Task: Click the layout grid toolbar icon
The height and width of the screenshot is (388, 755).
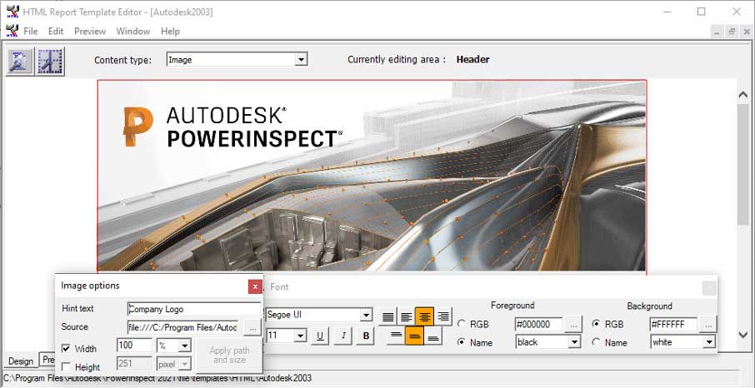Action: click(x=50, y=60)
